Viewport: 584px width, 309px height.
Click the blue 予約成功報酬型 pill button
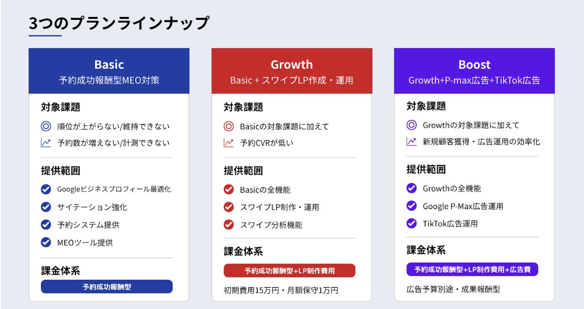point(107,287)
